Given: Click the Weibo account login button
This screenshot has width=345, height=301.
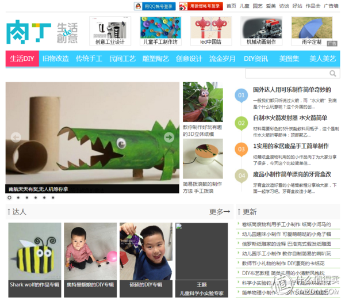Looking at the screenshot, I should pyautogui.click(x=200, y=6).
